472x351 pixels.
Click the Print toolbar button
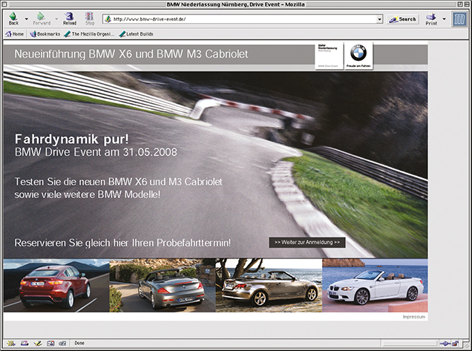[431, 18]
